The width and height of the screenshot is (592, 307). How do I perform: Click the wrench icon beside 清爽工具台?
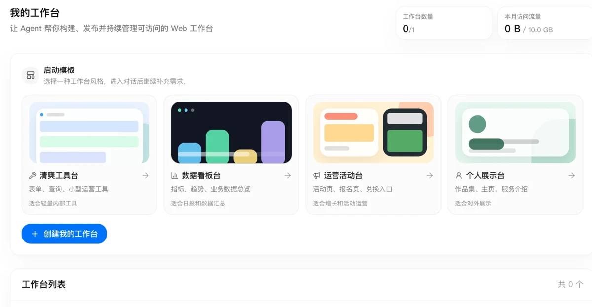point(33,175)
